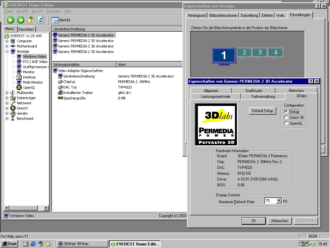The image size is (330, 248).
Task: Click the Refresh icon in EVEREST toolbar
Action: [41, 20]
